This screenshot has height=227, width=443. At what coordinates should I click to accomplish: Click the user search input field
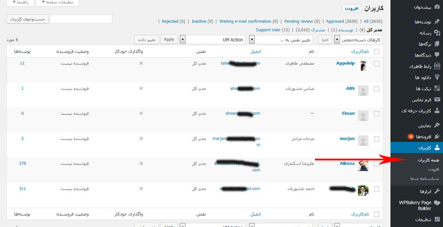pyautogui.click(x=81, y=19)
